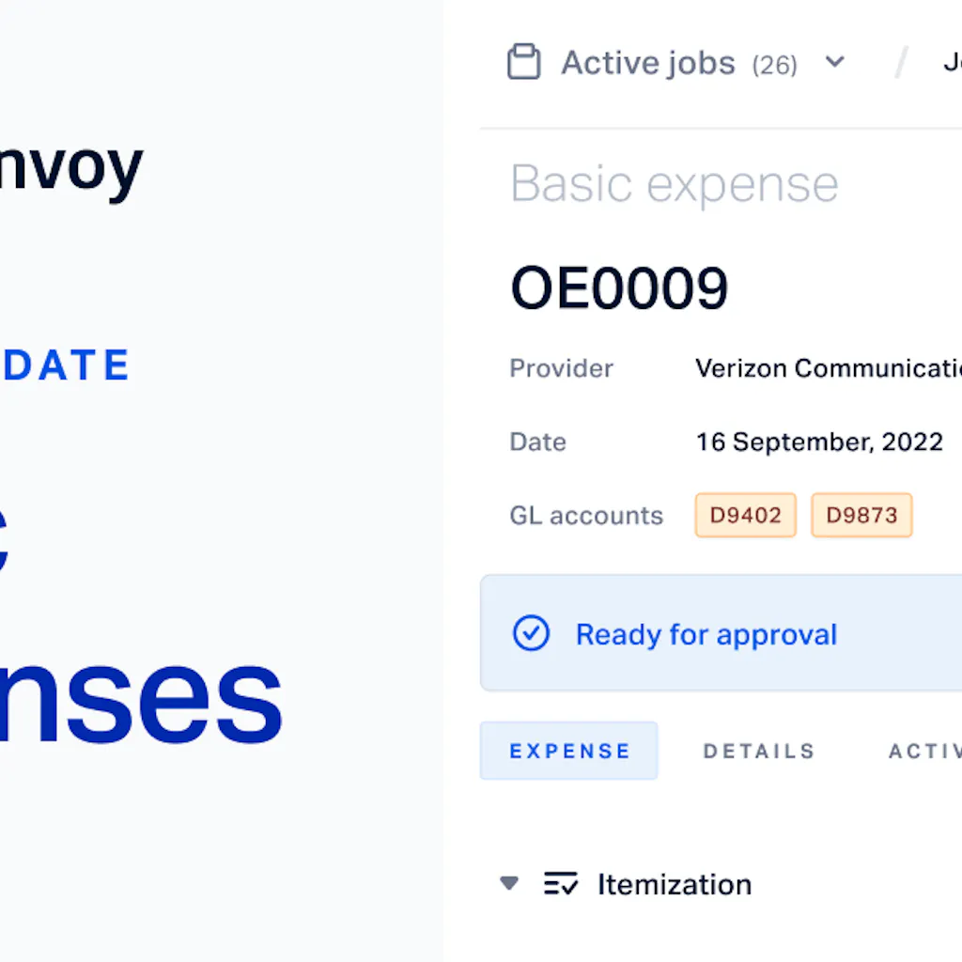Viewport: 962px width, 962px height.
Task: Click the date 16 September, 2022
Action: (x=819, y=442)
